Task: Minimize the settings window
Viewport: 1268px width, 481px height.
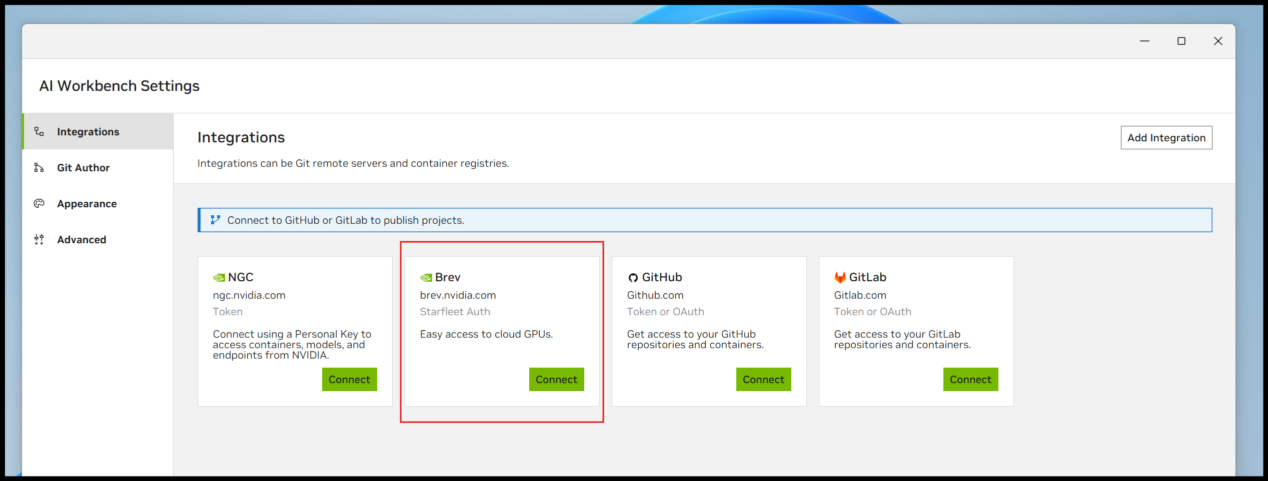Action: pos(1144,41)
